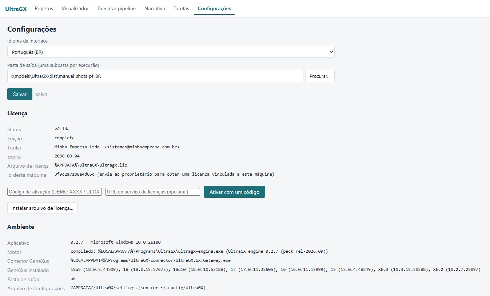The height and width of the screenshot is (296, 490).
Task: Expand the Idioma da interface dropdown
Action: [x=171, y=52]
